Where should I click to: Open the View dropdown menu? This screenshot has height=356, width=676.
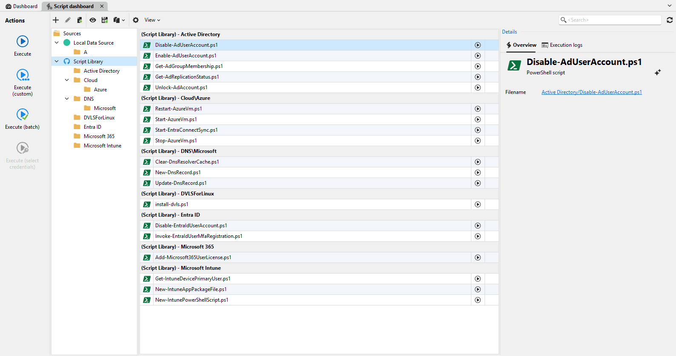152,20
